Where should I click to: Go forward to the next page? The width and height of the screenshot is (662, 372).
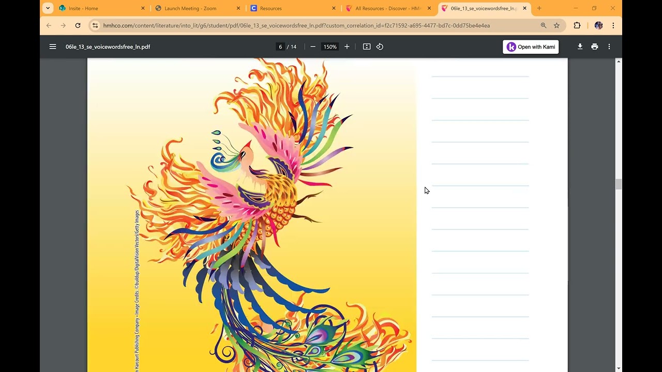[x=63, y=25]
